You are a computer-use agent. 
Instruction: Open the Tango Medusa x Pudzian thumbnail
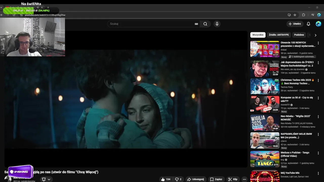(x=265, y=159)
